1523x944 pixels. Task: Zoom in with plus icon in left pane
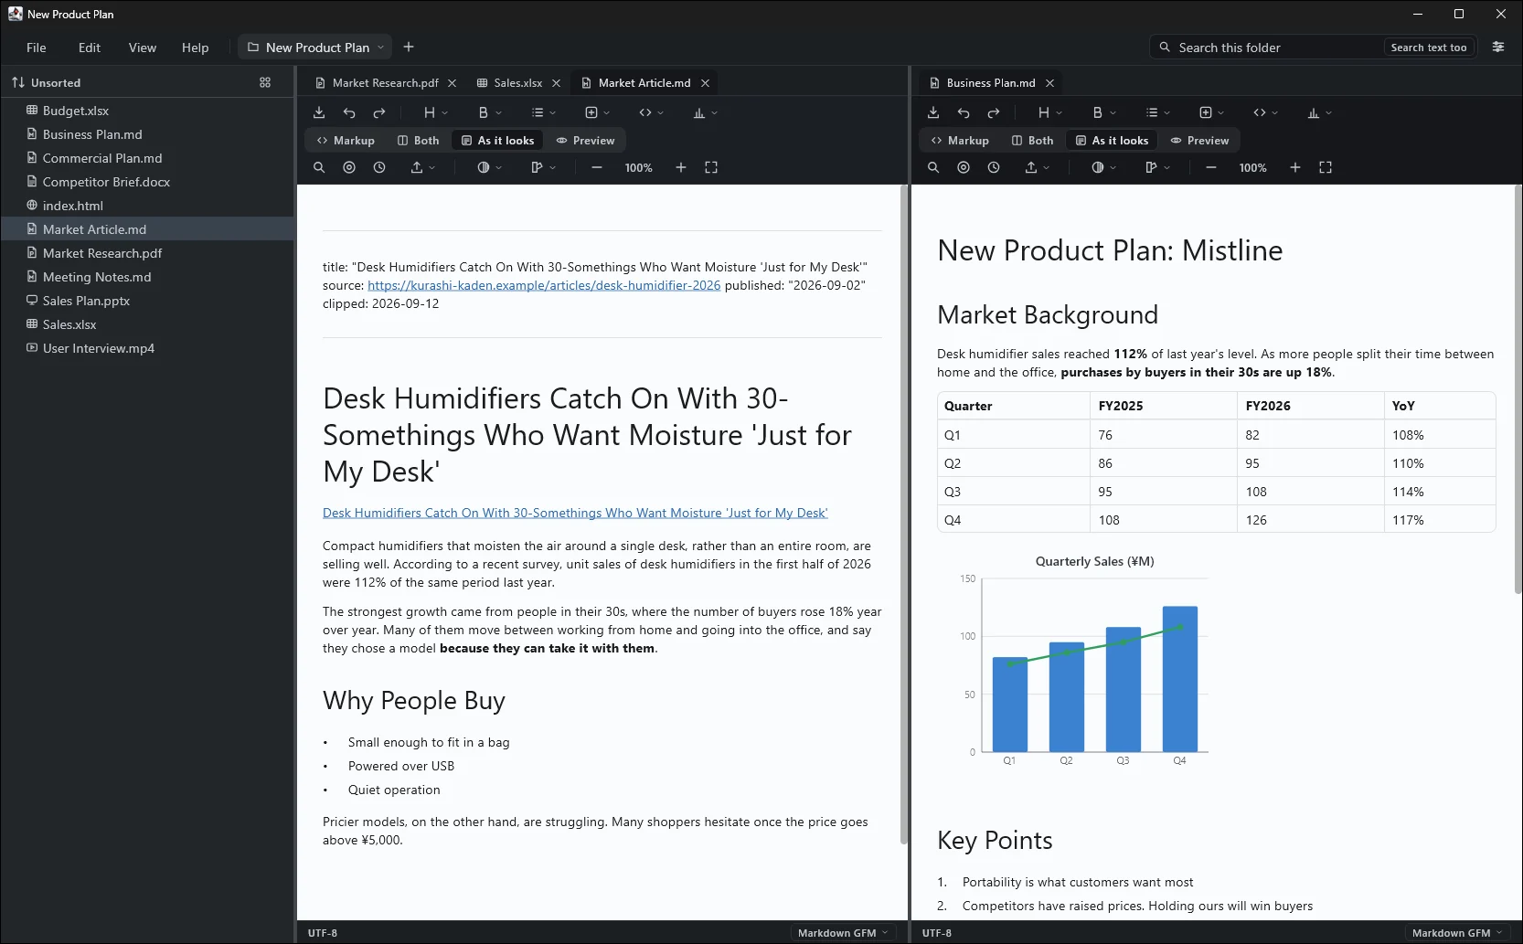(x=681, y=167)
